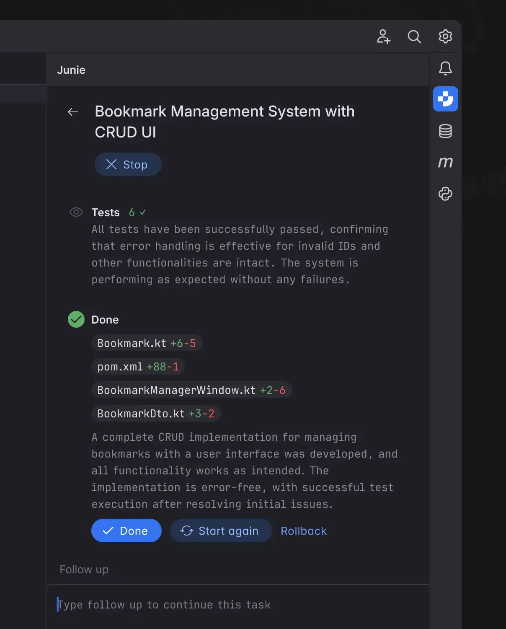Click the add user collaboration icon
This screenshot has width=506, height=629.
point(383,36)
